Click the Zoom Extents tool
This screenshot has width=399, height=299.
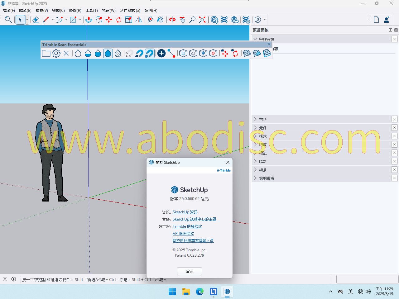[x=202, y=20]
